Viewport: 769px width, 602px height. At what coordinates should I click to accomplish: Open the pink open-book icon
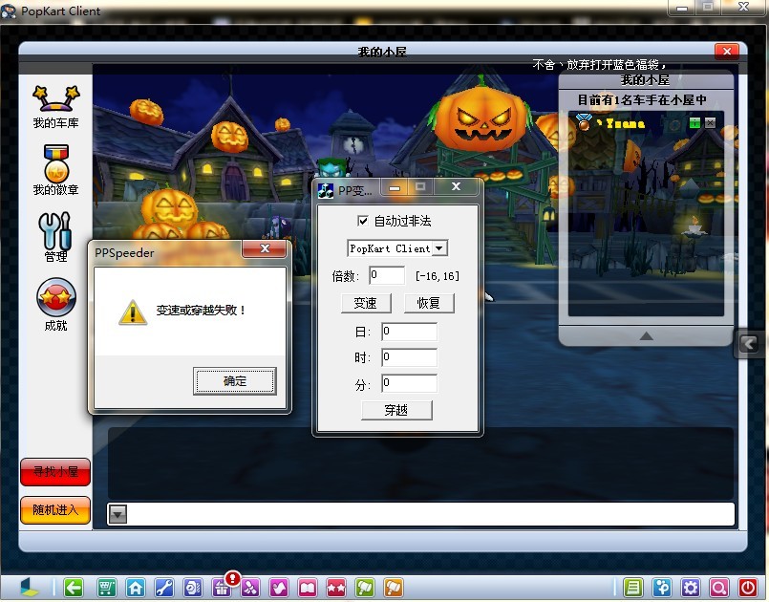tap(308, 588)
